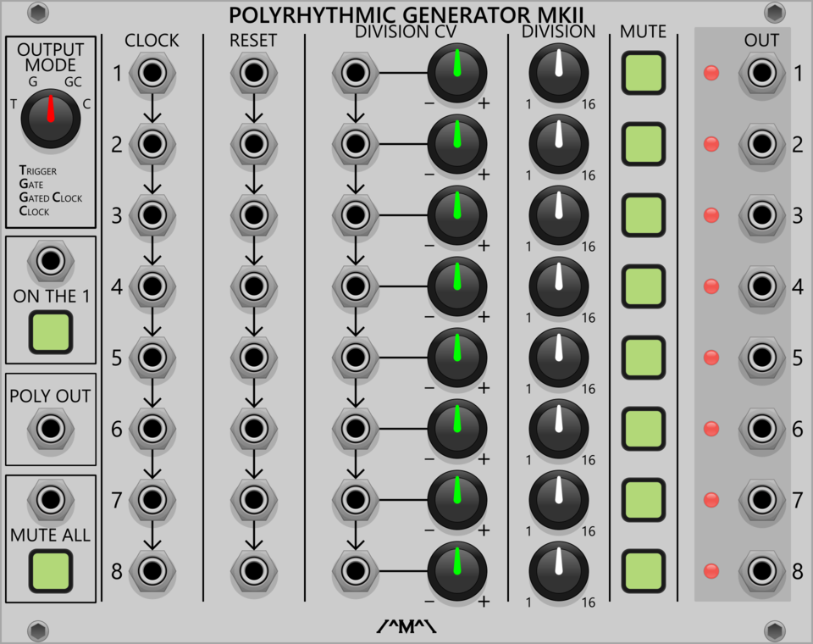Click the Division CV attenuverter knob, row 6

457,429
